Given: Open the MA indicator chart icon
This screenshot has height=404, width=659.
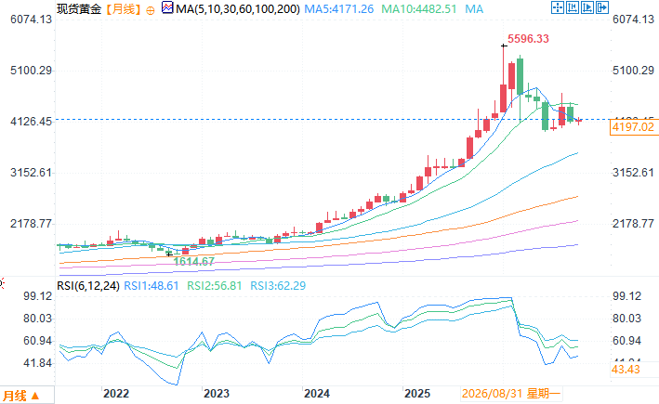Looking at the screenshot, I should (x=167, y=7).
